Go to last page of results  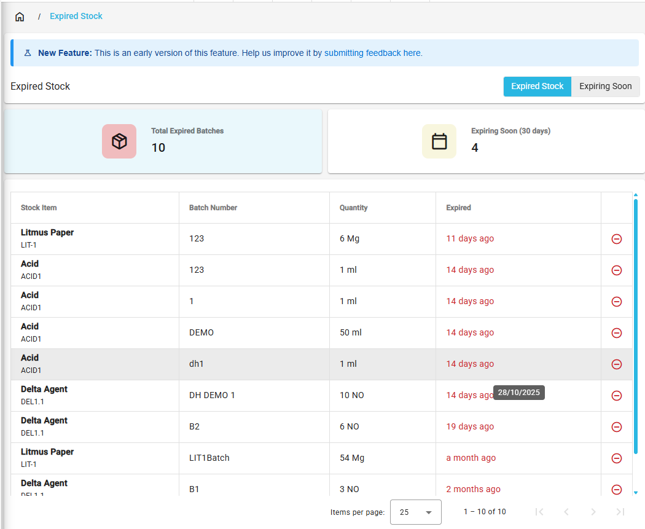point(620,512)
